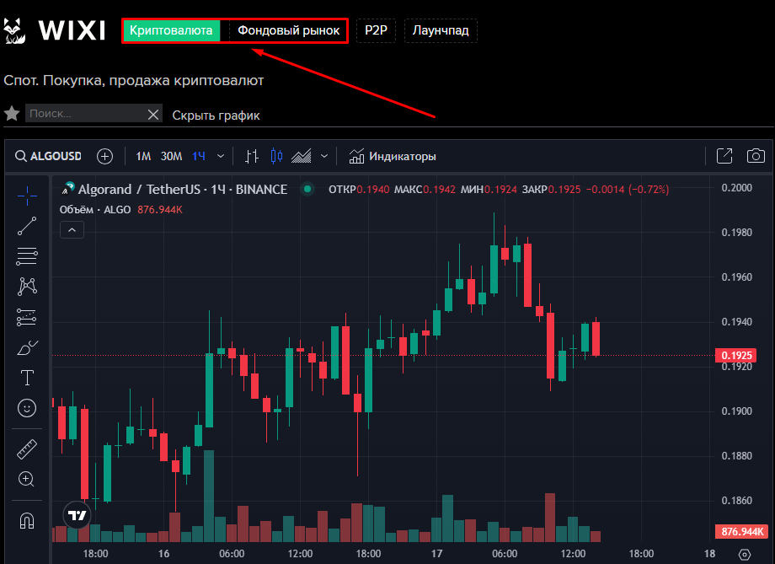This screenshot has width=775, height=564.
Task: Switch the chart to candlestick style
Action: click(276, 156)
